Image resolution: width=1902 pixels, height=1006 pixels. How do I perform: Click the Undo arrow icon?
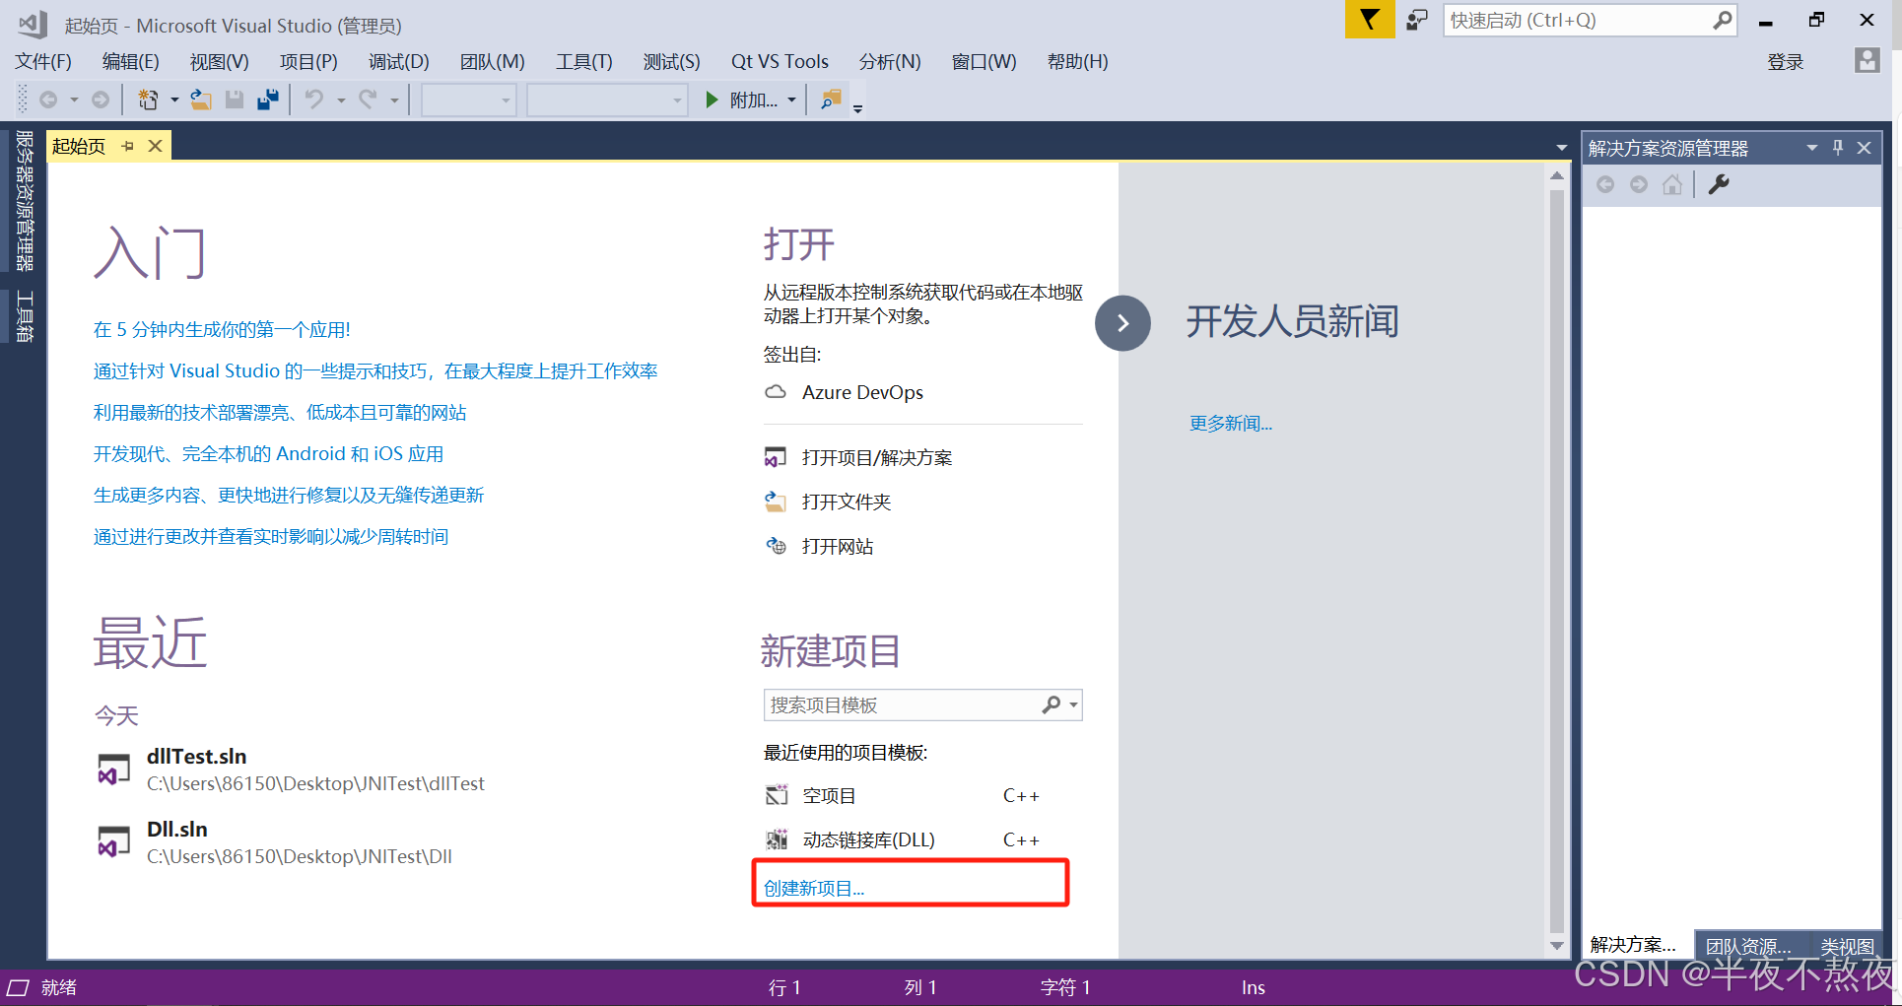click(x=313, y=99)
